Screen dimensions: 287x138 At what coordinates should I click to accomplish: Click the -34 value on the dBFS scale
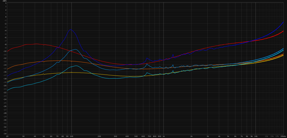[5, 134]
